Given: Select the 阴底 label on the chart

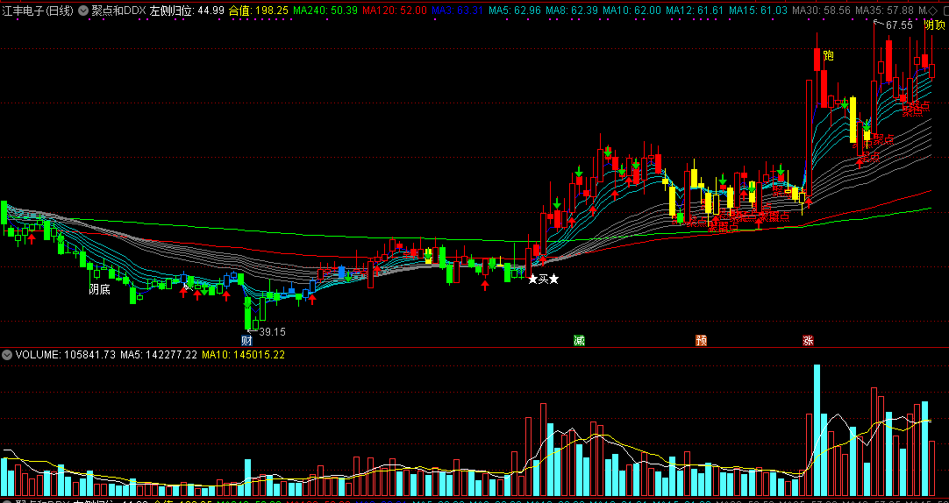Looking at the screenshot, I should (x=99, y=289).
